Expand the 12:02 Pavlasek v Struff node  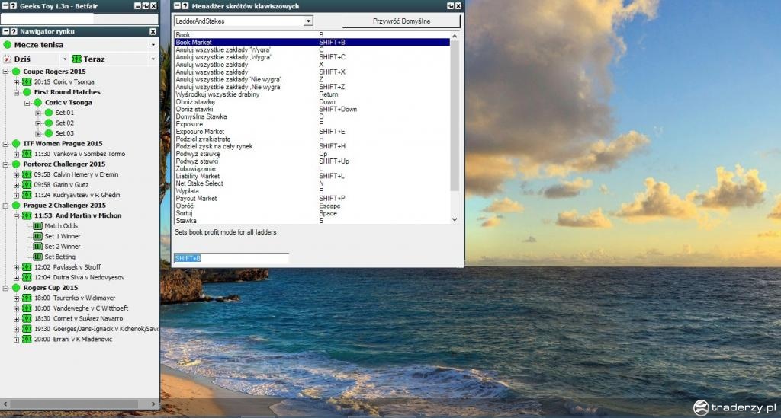(17, 267)
